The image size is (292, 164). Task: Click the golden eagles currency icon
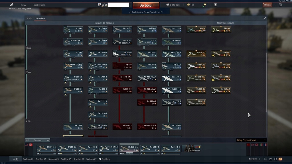coord(188,5)
